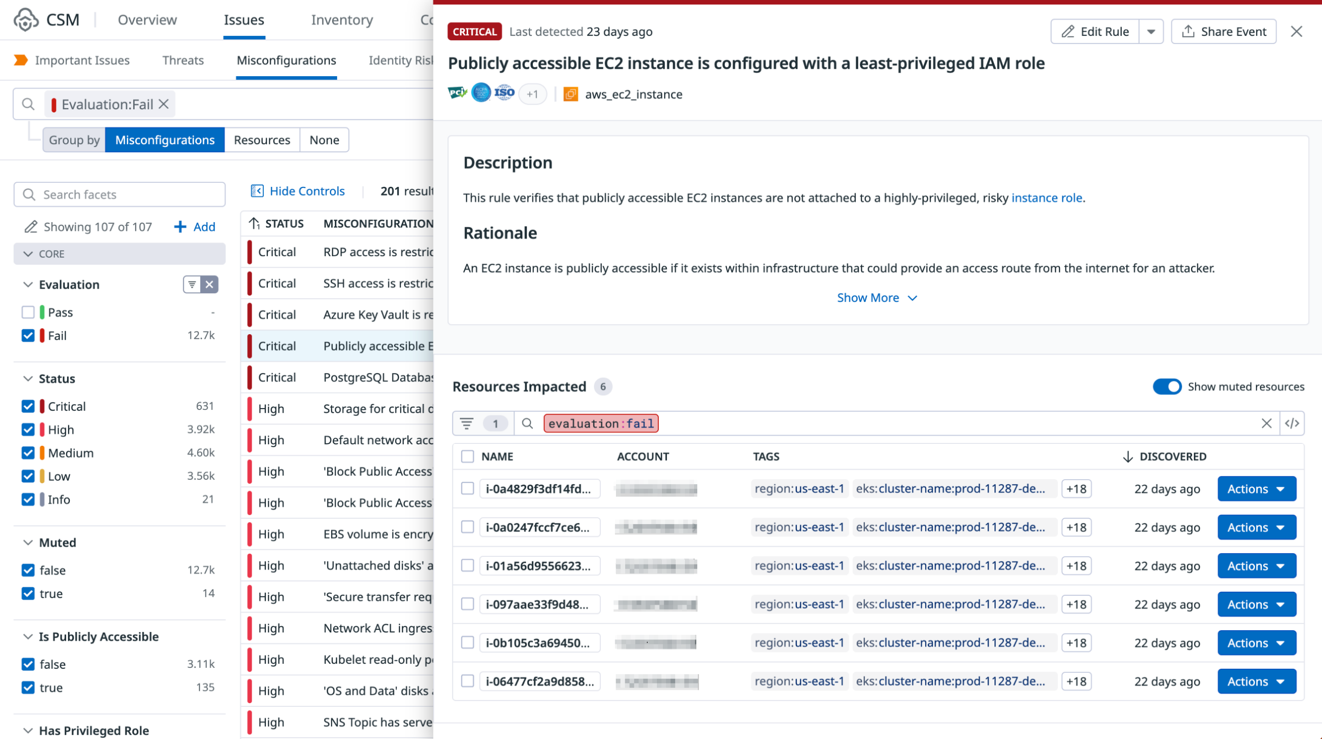Remove the Evaluation:Fail filter chip
The width and height of the screenshot is (1322, 739).
(164, 104)
